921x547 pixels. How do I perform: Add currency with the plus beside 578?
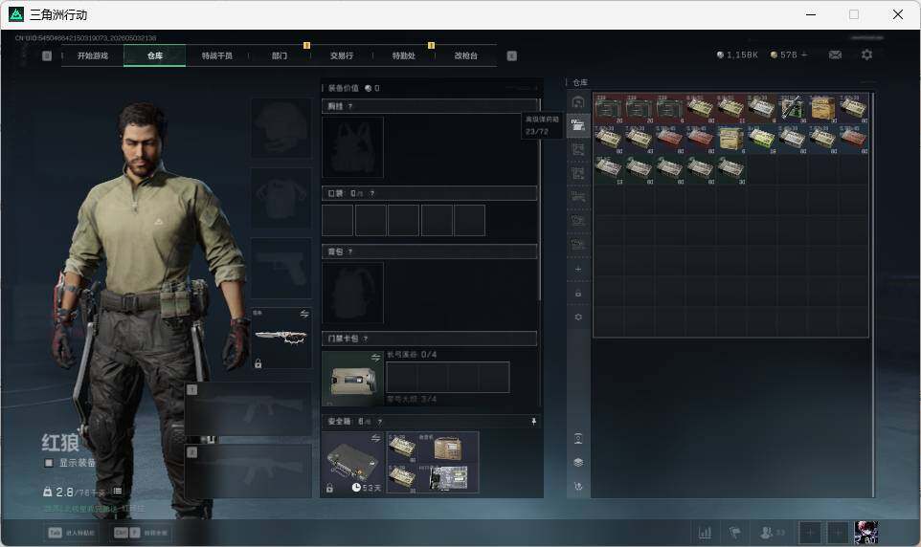pos(804,55)
